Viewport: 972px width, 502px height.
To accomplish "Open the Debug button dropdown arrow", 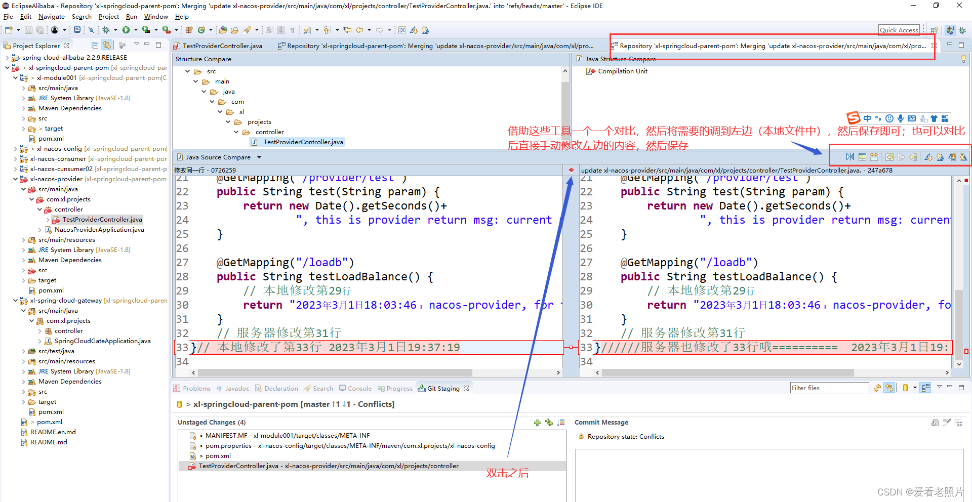I will [115, 30].
